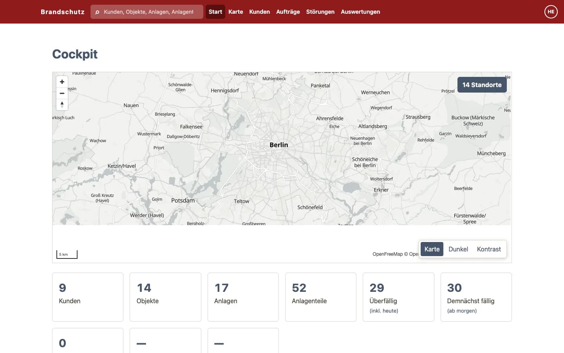The height and width of the screenshot is (353, 564).
Task: Click the 14 Standorte badge
Action: [482, 85]
